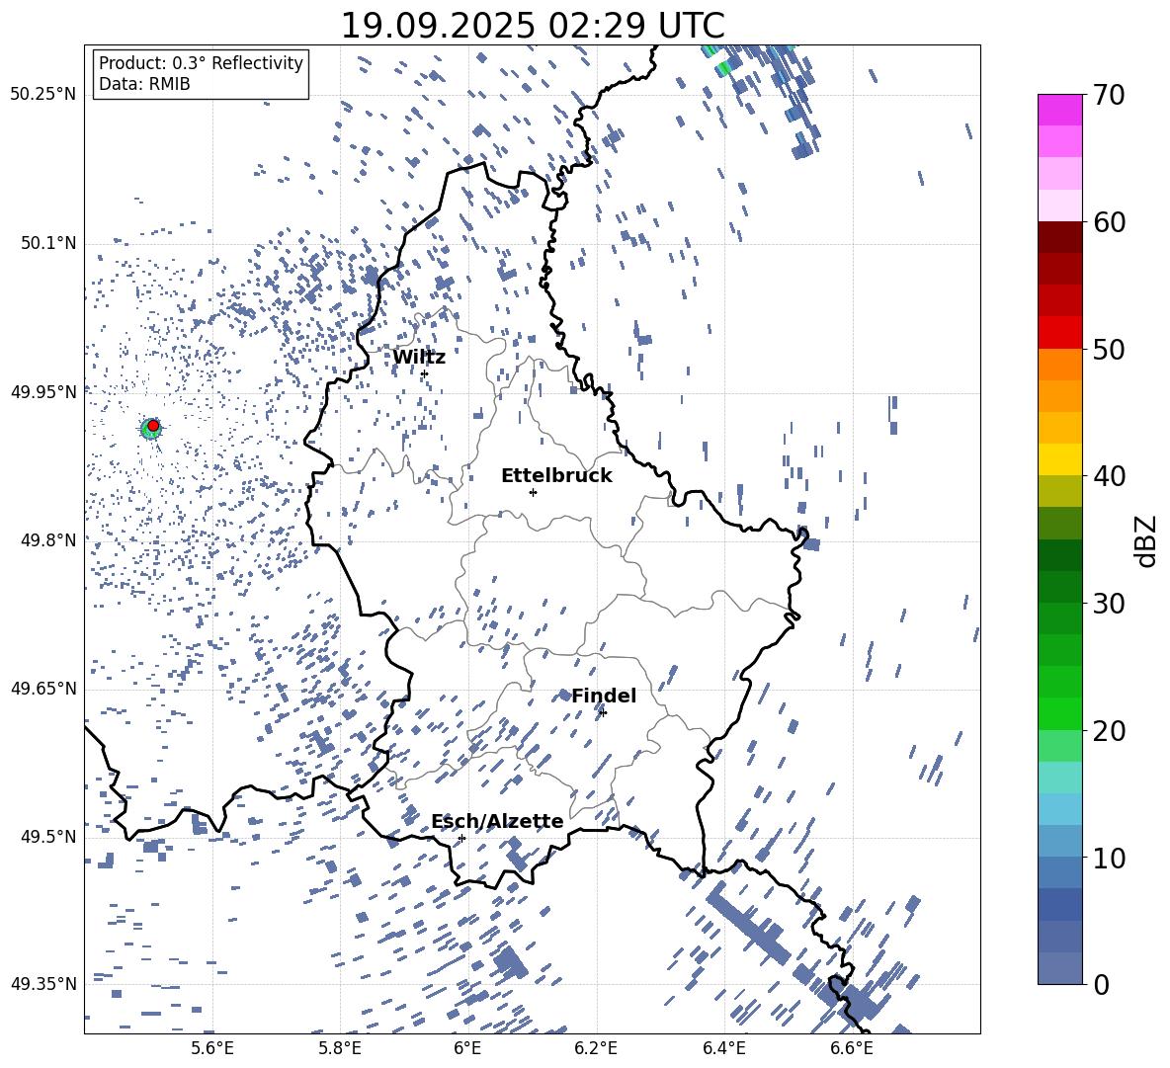Click the red radar site marker
This screenshot has width=1170, height=1068.
[x=153, y=425]
